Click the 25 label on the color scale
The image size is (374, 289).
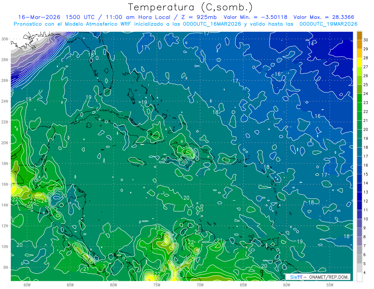pos(366,84)
